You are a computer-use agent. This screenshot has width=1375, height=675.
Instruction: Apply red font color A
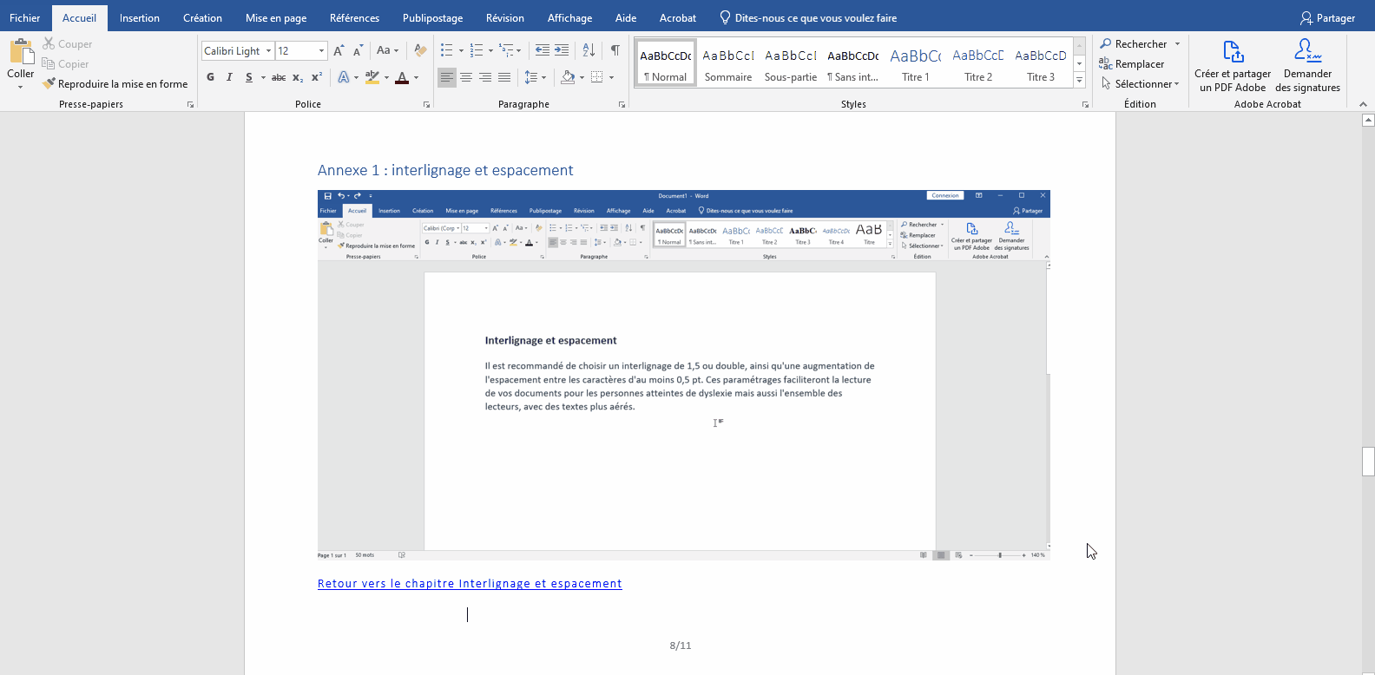[x=402, y=77]
